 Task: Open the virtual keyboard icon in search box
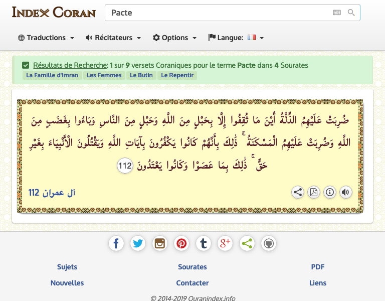click(x=336, y=13)
